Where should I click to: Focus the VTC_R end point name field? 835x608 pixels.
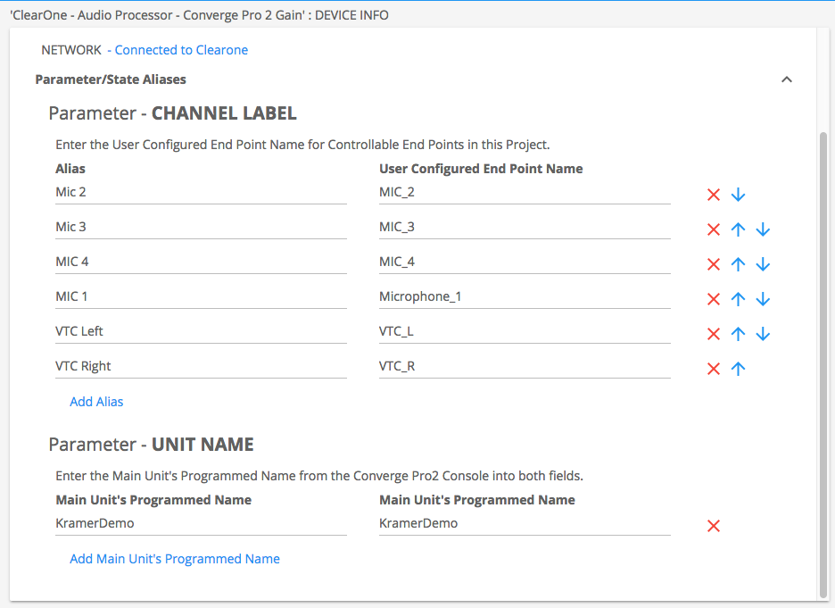point(524,366)
